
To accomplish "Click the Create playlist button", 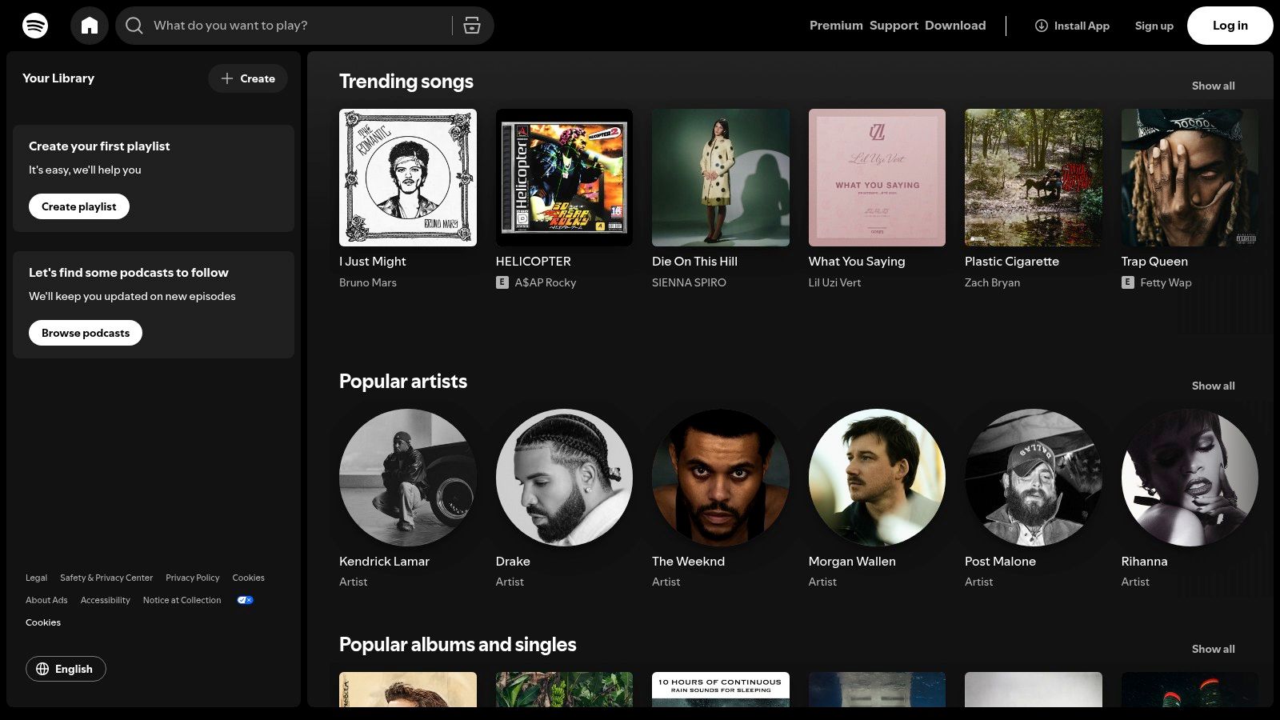I will (78, 206).
